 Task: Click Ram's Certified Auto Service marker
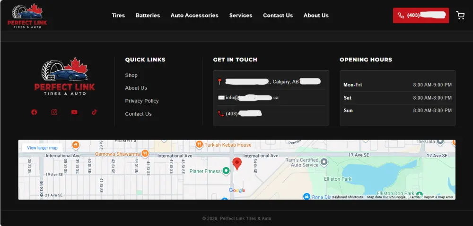[x=324, y=162]
